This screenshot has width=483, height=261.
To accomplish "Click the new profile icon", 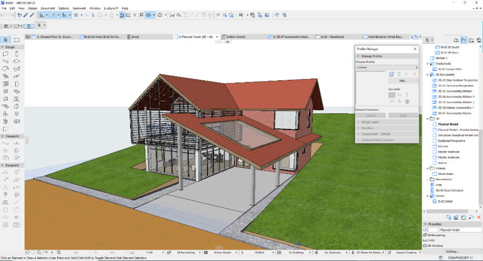I will [391, 74].
